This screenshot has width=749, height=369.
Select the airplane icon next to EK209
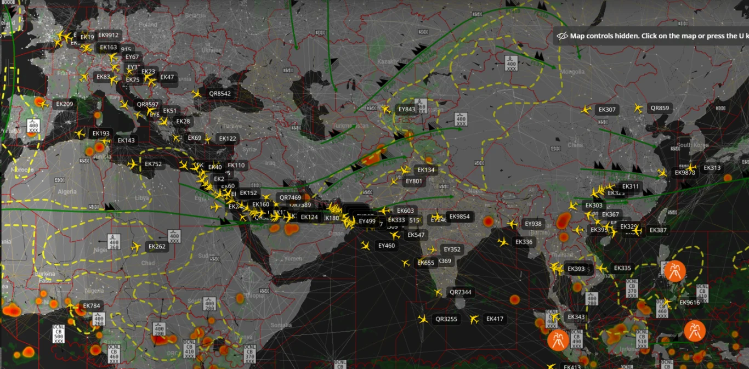pos(44,104)
